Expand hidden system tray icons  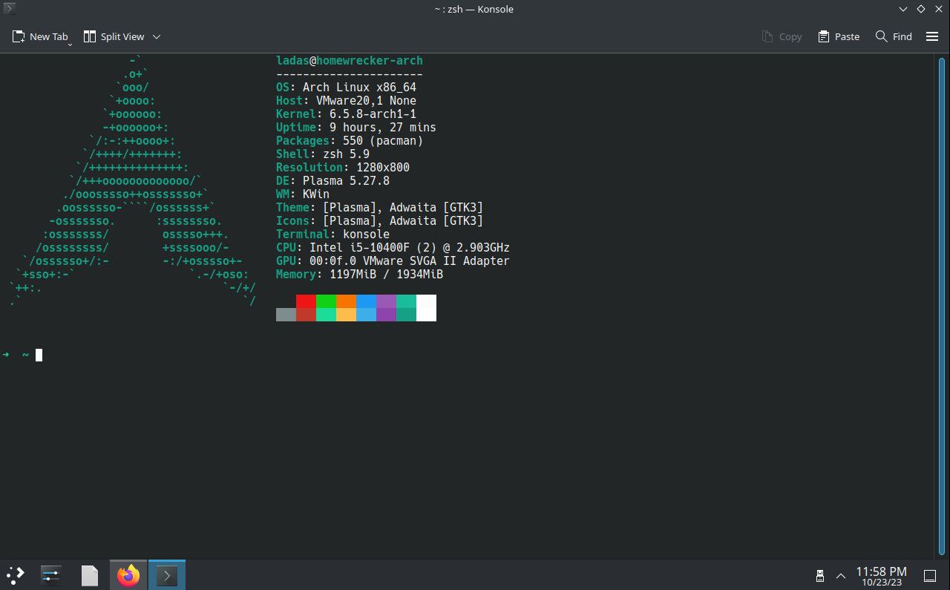pyautogui.click(x=841, y=575)
